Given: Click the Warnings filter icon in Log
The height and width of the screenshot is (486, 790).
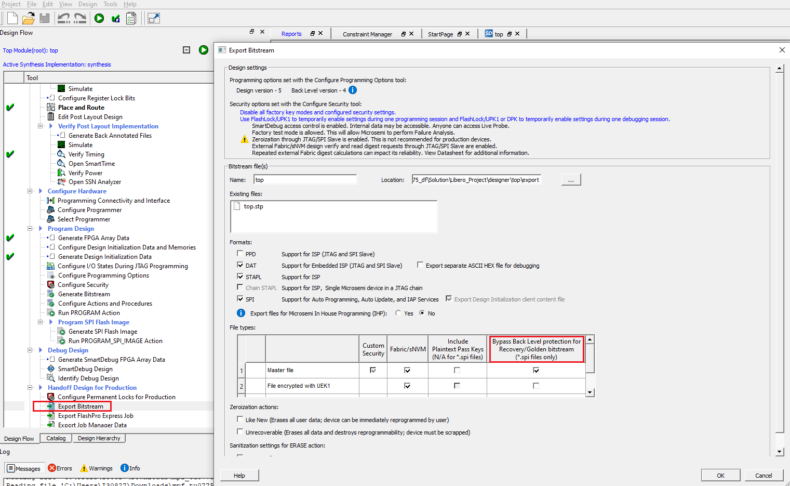Looking at the screenshot, I should click(x=84, y=468).
